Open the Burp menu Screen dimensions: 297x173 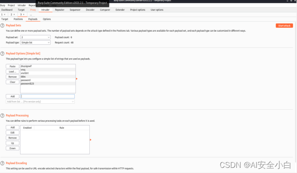pyautogui.click(x=3, y=5)
